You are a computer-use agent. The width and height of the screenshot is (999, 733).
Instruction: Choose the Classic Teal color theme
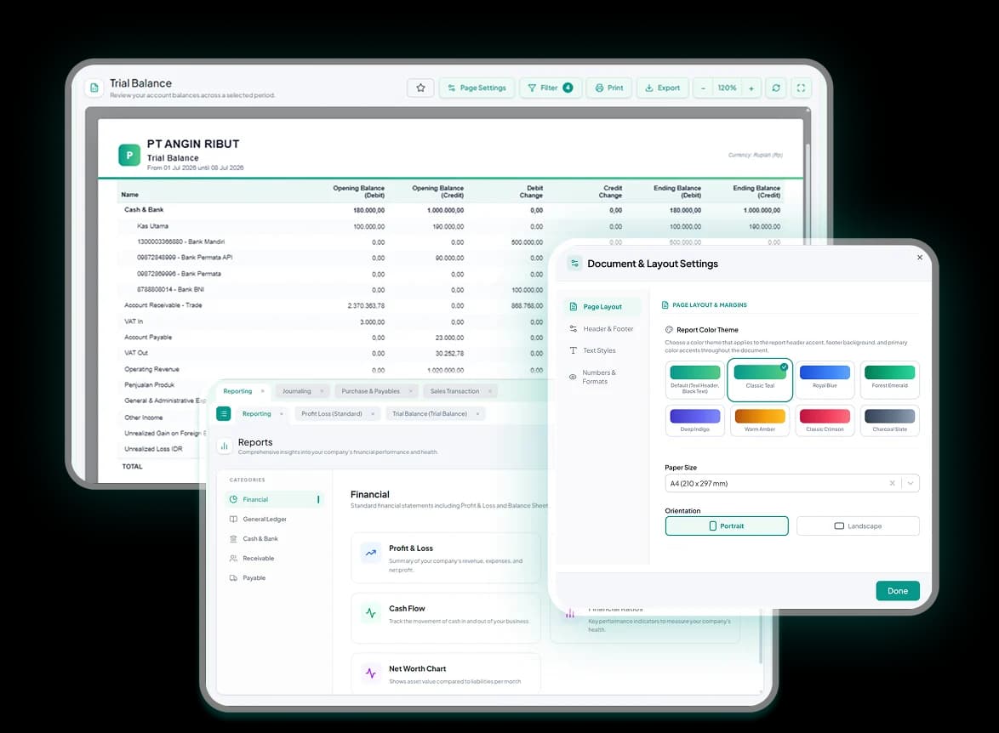click(x=759, y=379)
